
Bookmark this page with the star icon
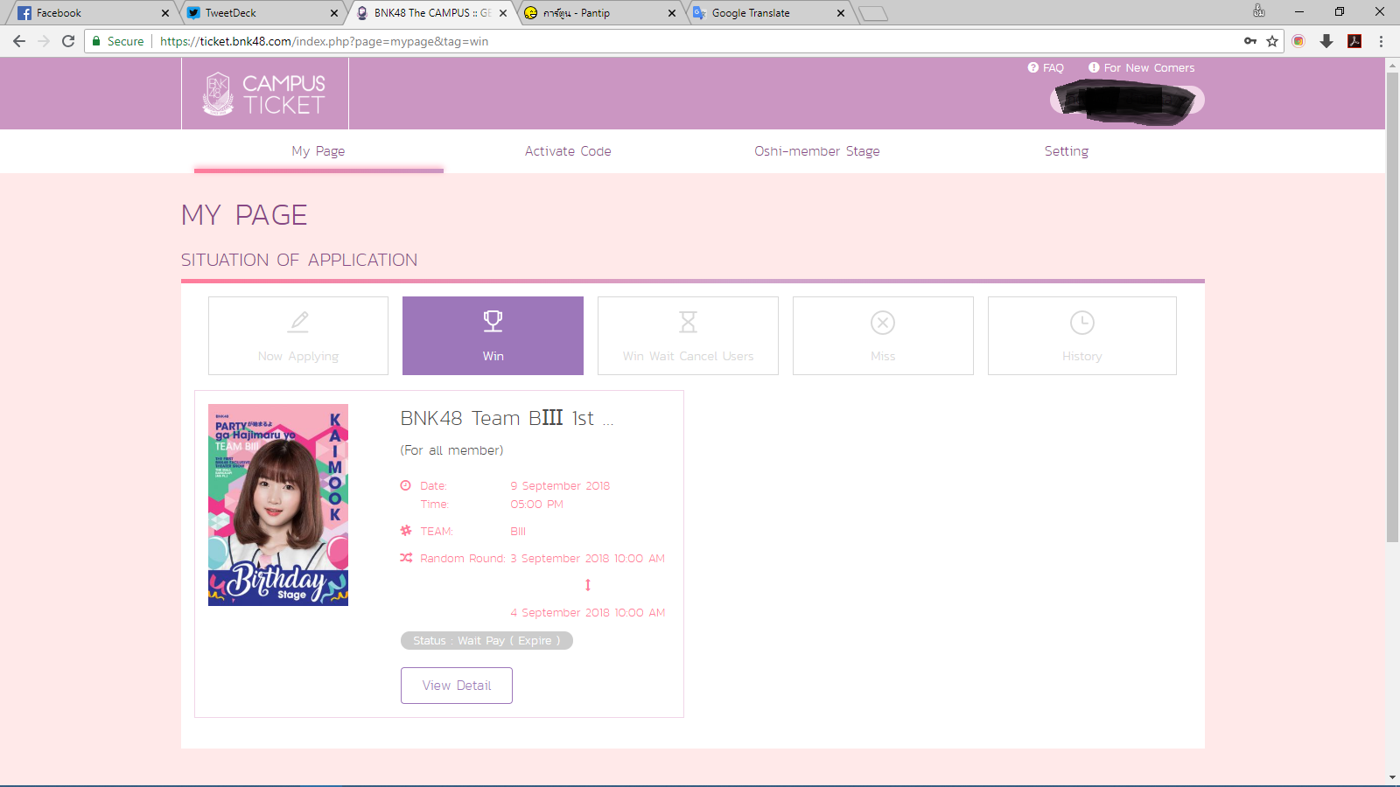tap(1272, 41)
